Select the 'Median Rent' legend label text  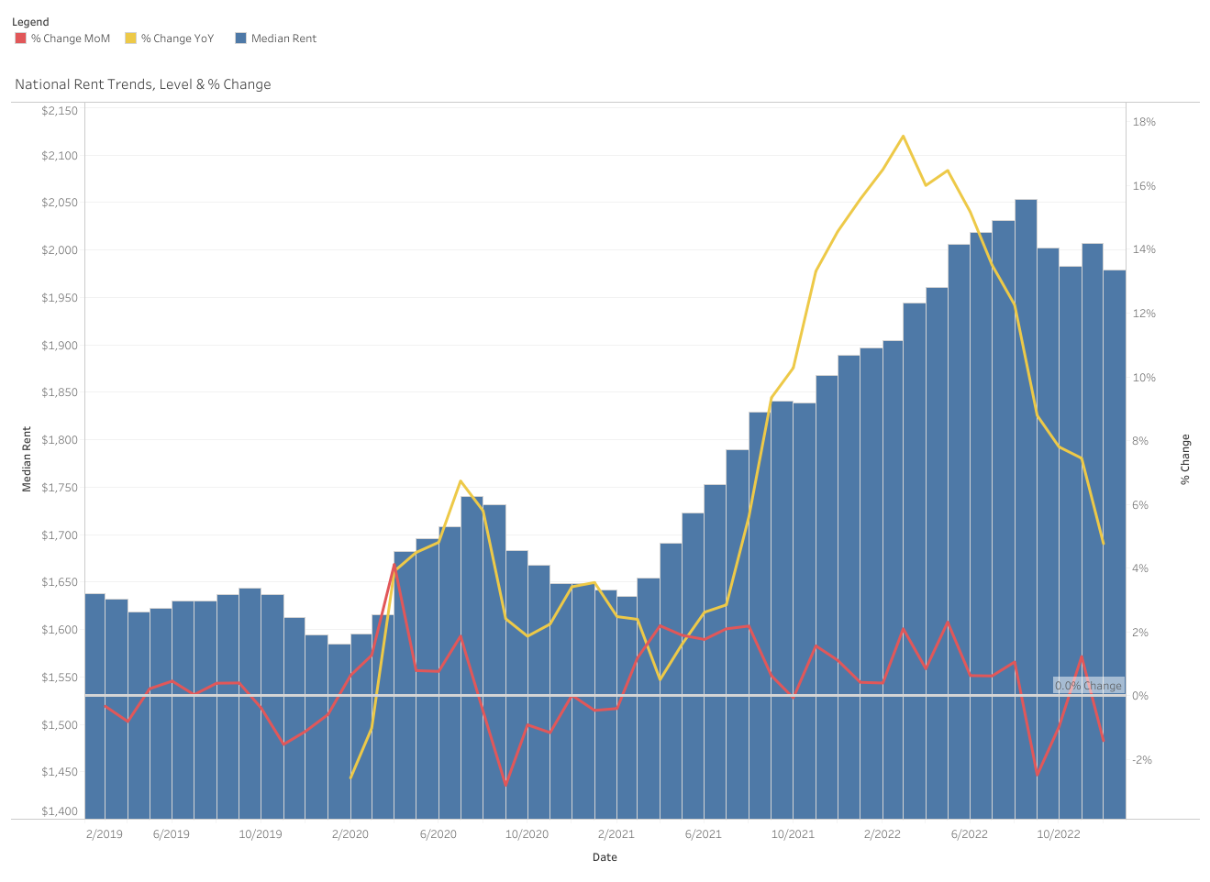tap(283, 39)
